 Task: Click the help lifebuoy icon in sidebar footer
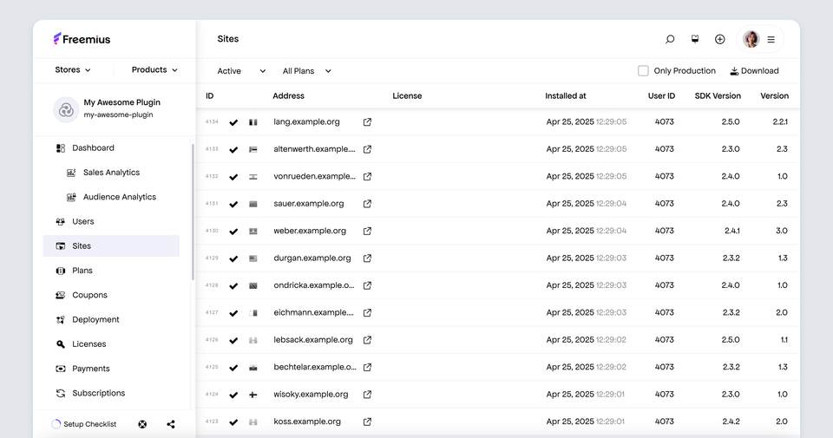pyautogui.click(x=142, y=424)
